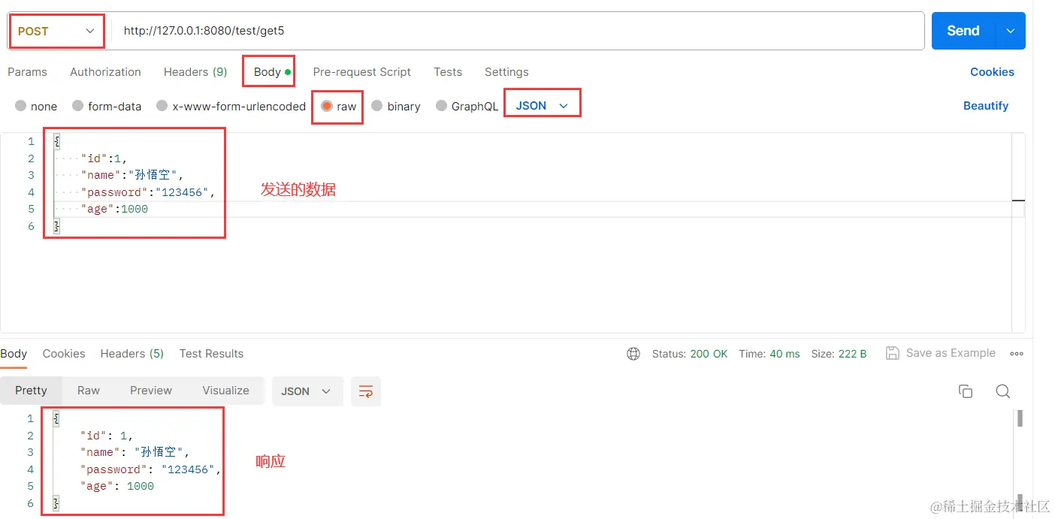Switch to the Preview response view

[x=151, y=391]
